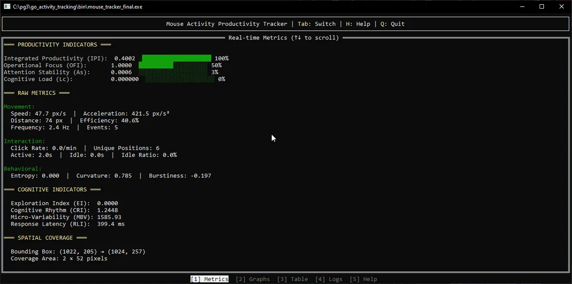Viewport: 572px width, 284px height.
Task: Select the [4] Logs tab
Action: click(328, 279)
